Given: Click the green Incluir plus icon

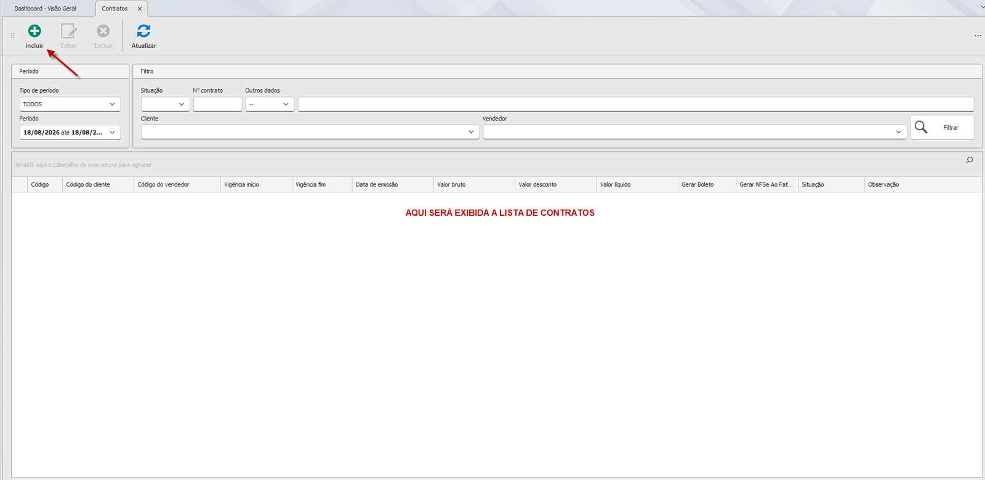Looking at the screenshot, I should coord(34,31).
